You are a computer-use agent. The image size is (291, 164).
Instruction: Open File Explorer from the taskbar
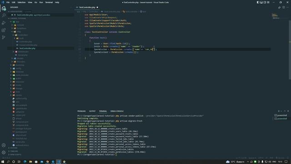click(x=30, y=162)
